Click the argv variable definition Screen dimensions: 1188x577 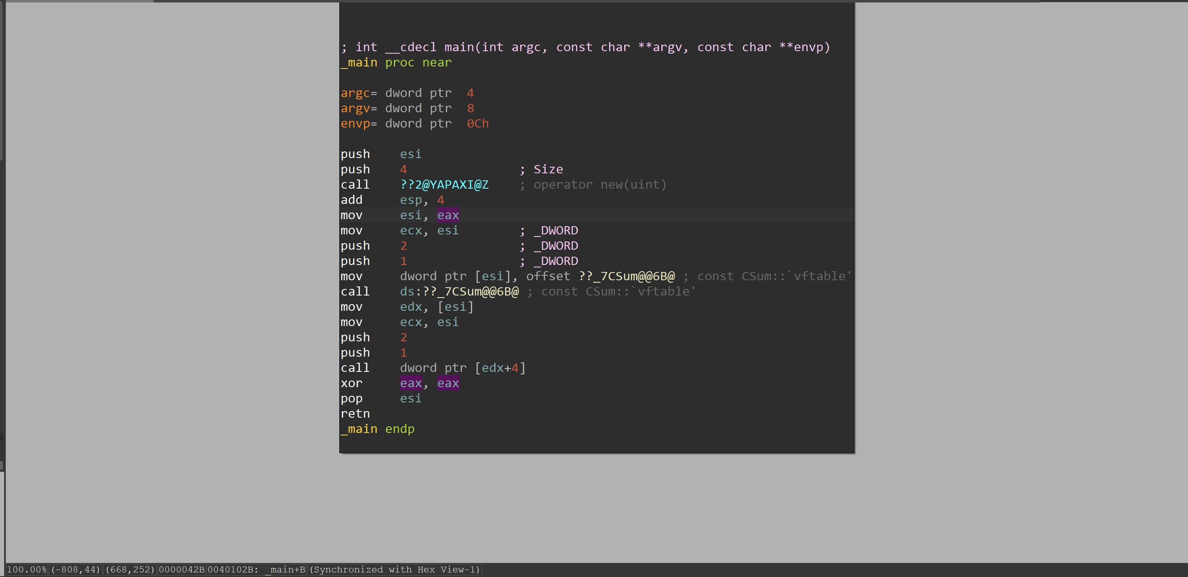[x=407, y=108]
